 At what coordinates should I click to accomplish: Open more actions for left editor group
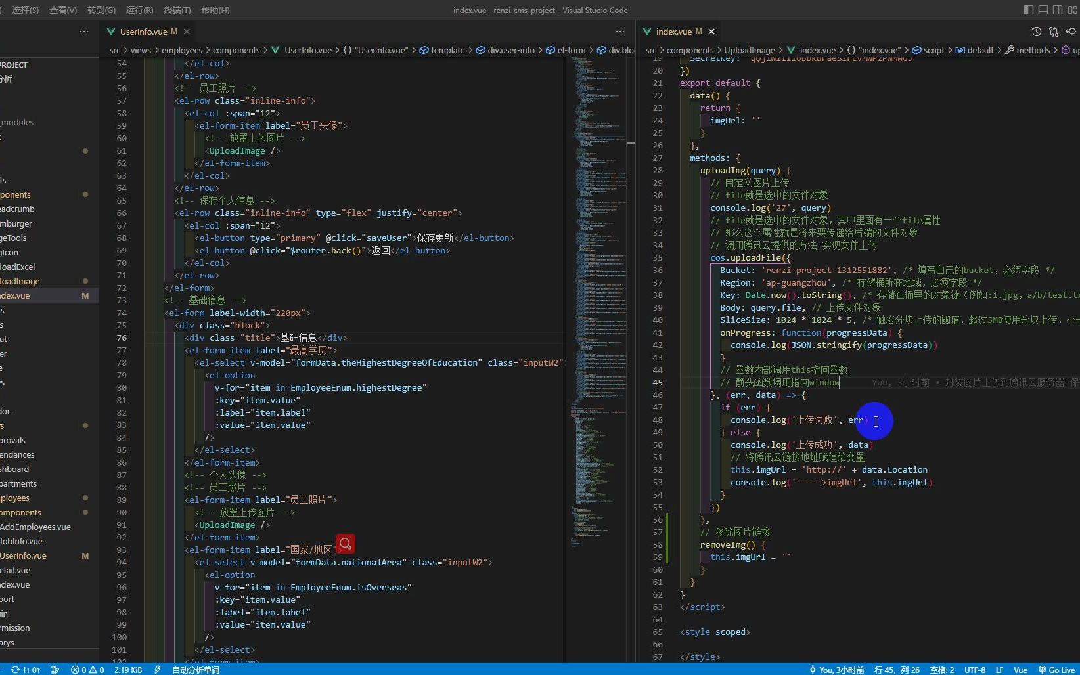click(x=620, y=32)
